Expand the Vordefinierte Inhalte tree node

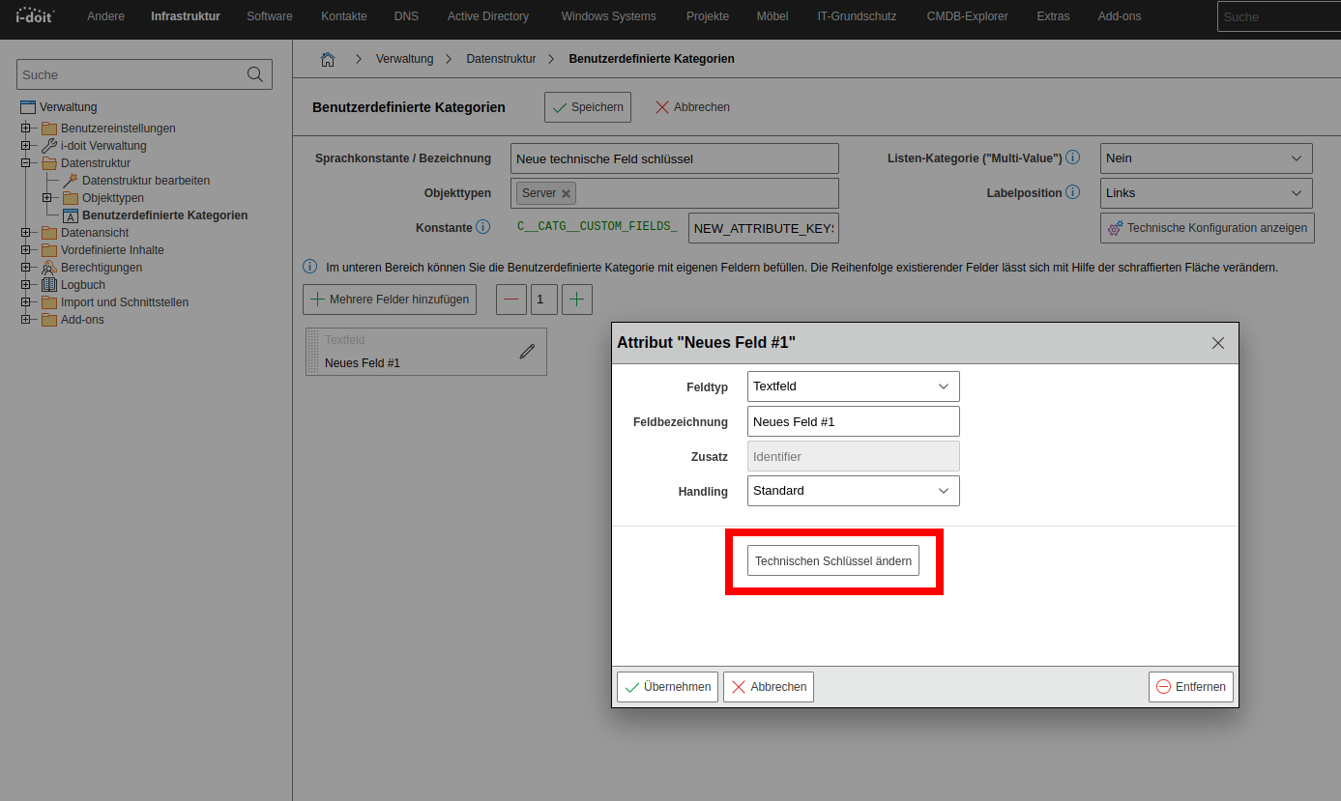coord(26,250)
